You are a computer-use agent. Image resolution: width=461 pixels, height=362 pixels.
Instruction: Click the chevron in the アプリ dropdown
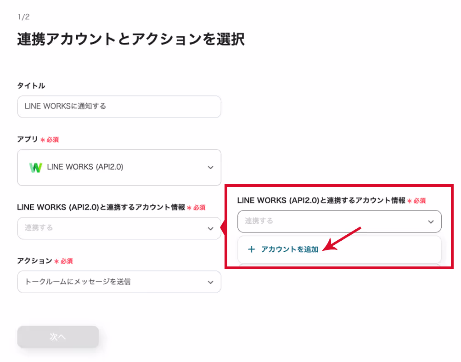pos(210,167)
